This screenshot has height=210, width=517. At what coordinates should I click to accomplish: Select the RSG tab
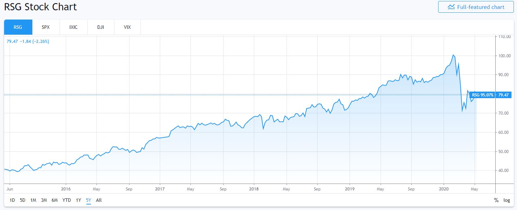tap(18, 27)
